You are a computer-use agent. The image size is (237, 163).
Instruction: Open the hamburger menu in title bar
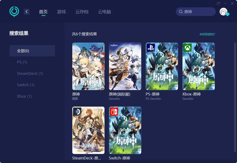tap(218, 3)
